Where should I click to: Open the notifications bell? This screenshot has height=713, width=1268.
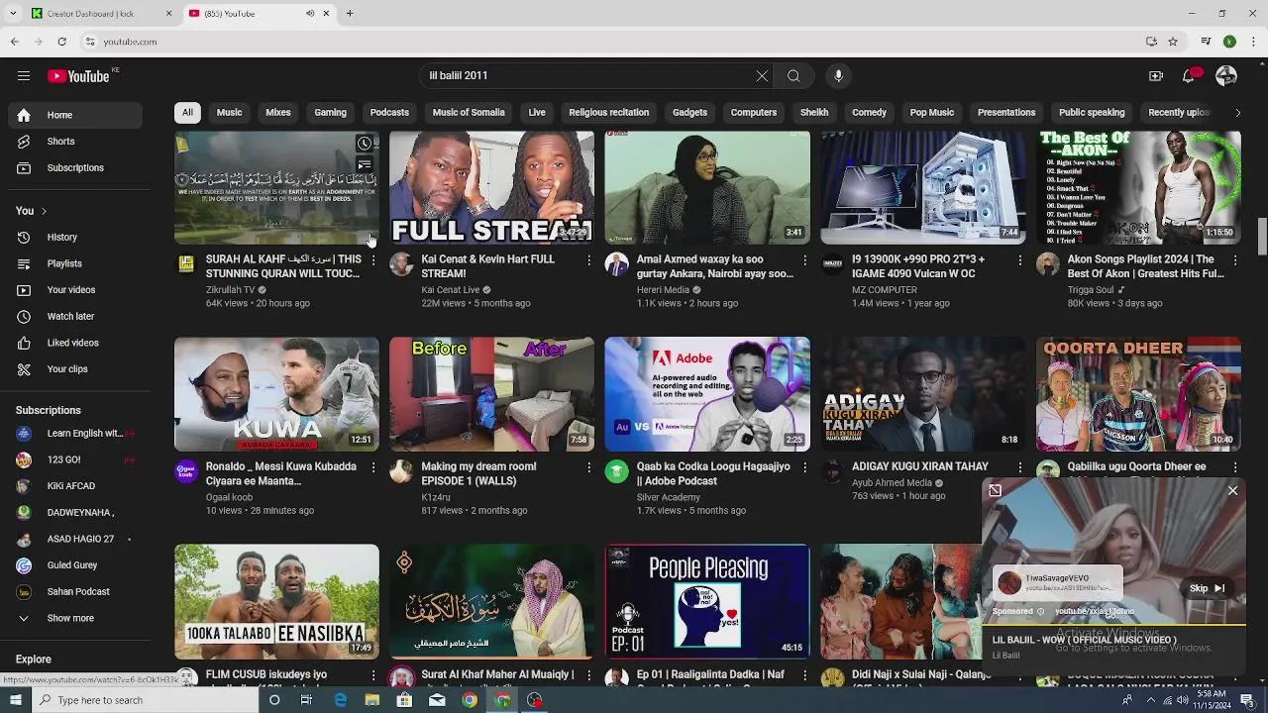[x=1190, y=75]
